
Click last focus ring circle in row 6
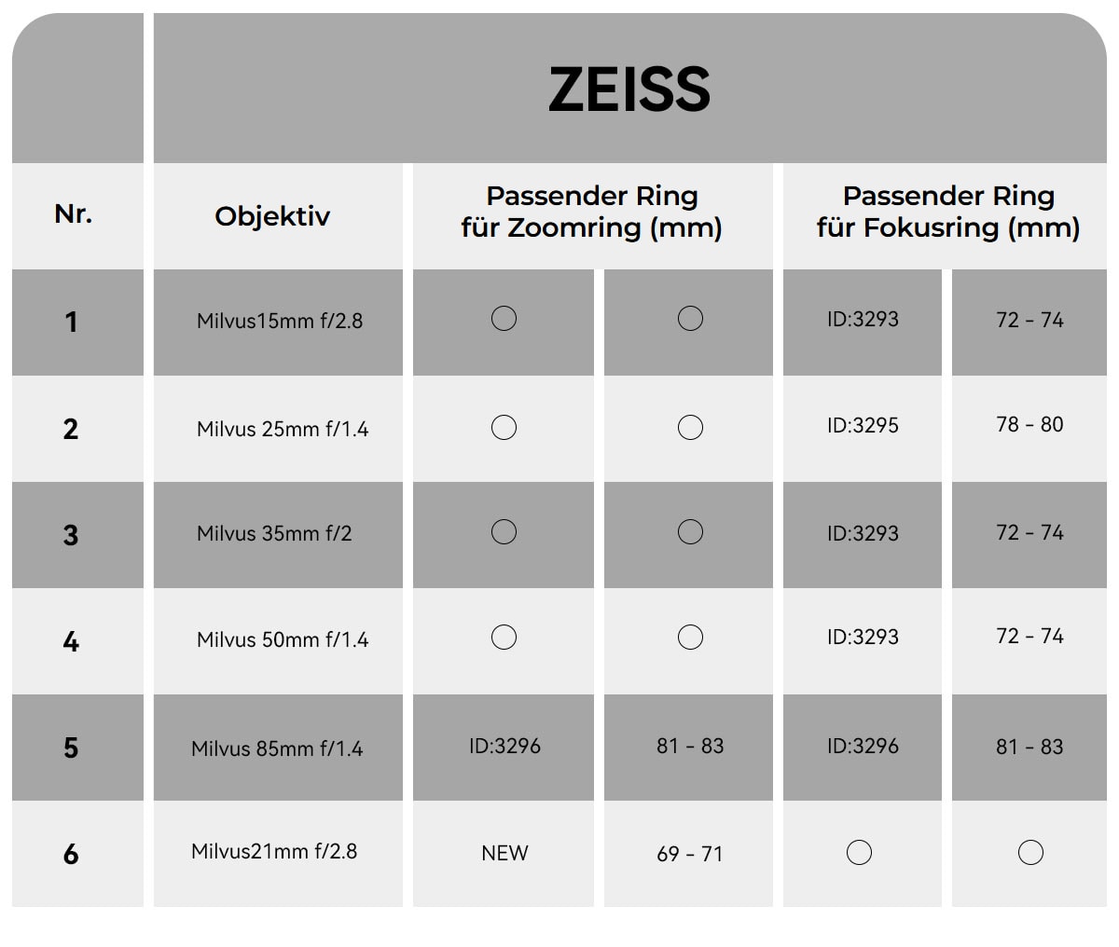(1030, 852)
